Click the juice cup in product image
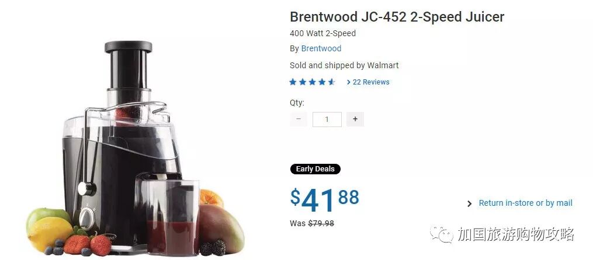The width and height of the screenshot is (593, 260). (x=168, y=215)
